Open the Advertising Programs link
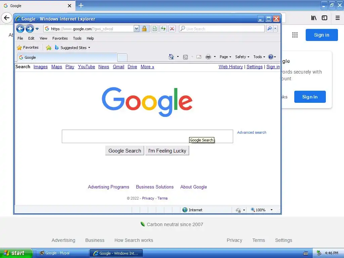Screen dimensions: 344x258 (109, 187)
